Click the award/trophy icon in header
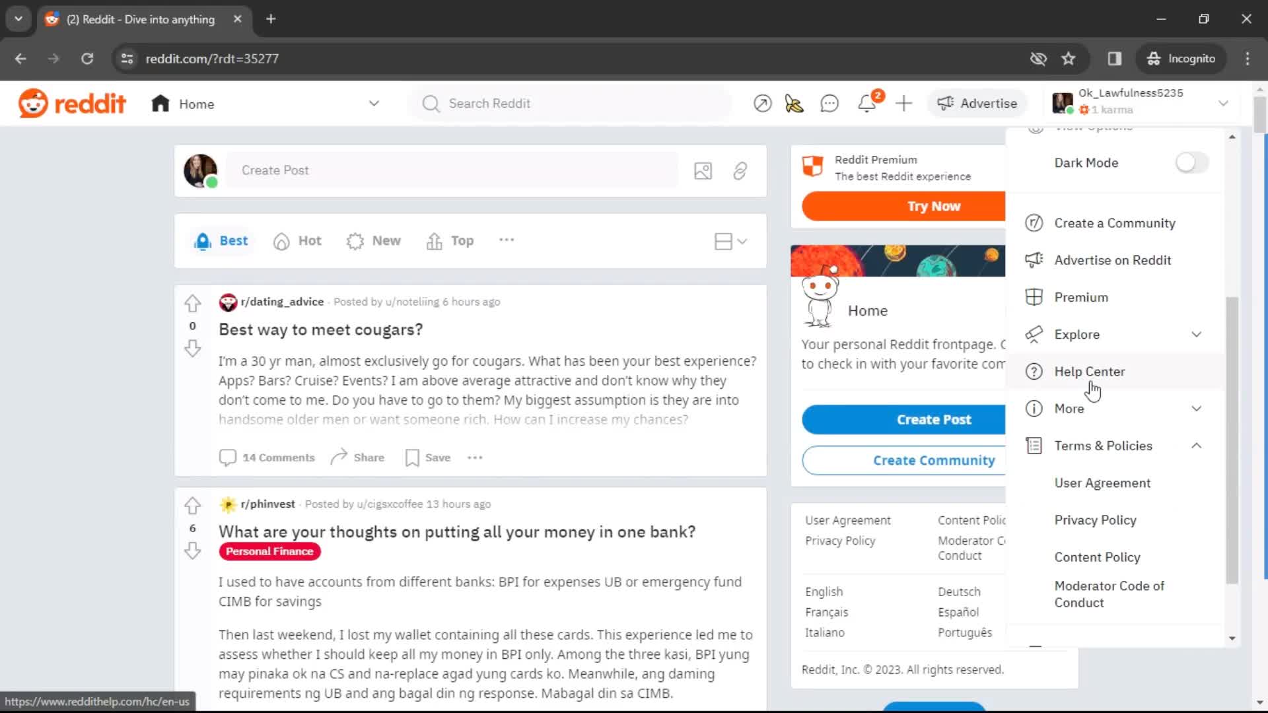Image resolution: width=1268 pixels, height=713 pixels. 794,104
